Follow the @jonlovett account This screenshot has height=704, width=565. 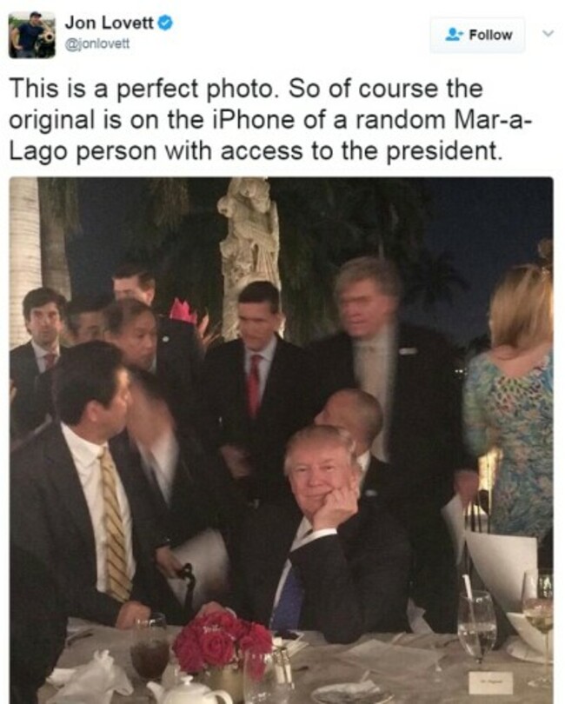pyautogui.click(x=477, y=35)
